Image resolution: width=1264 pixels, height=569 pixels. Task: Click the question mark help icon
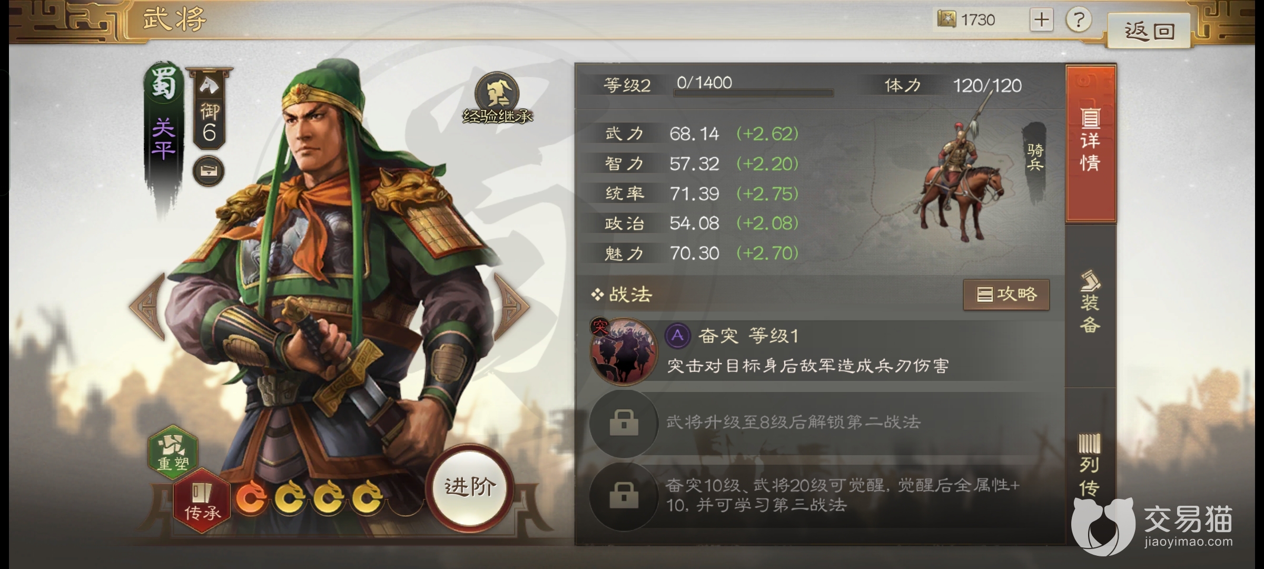pos(1078,21)
